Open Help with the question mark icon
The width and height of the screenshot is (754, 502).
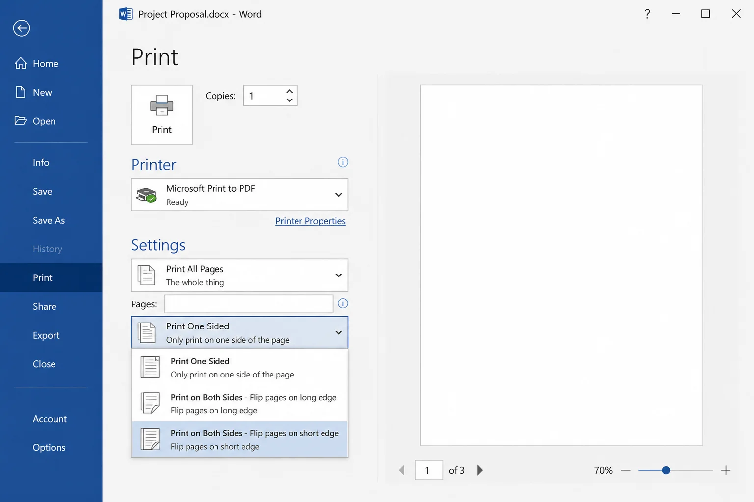click(647, 14)
